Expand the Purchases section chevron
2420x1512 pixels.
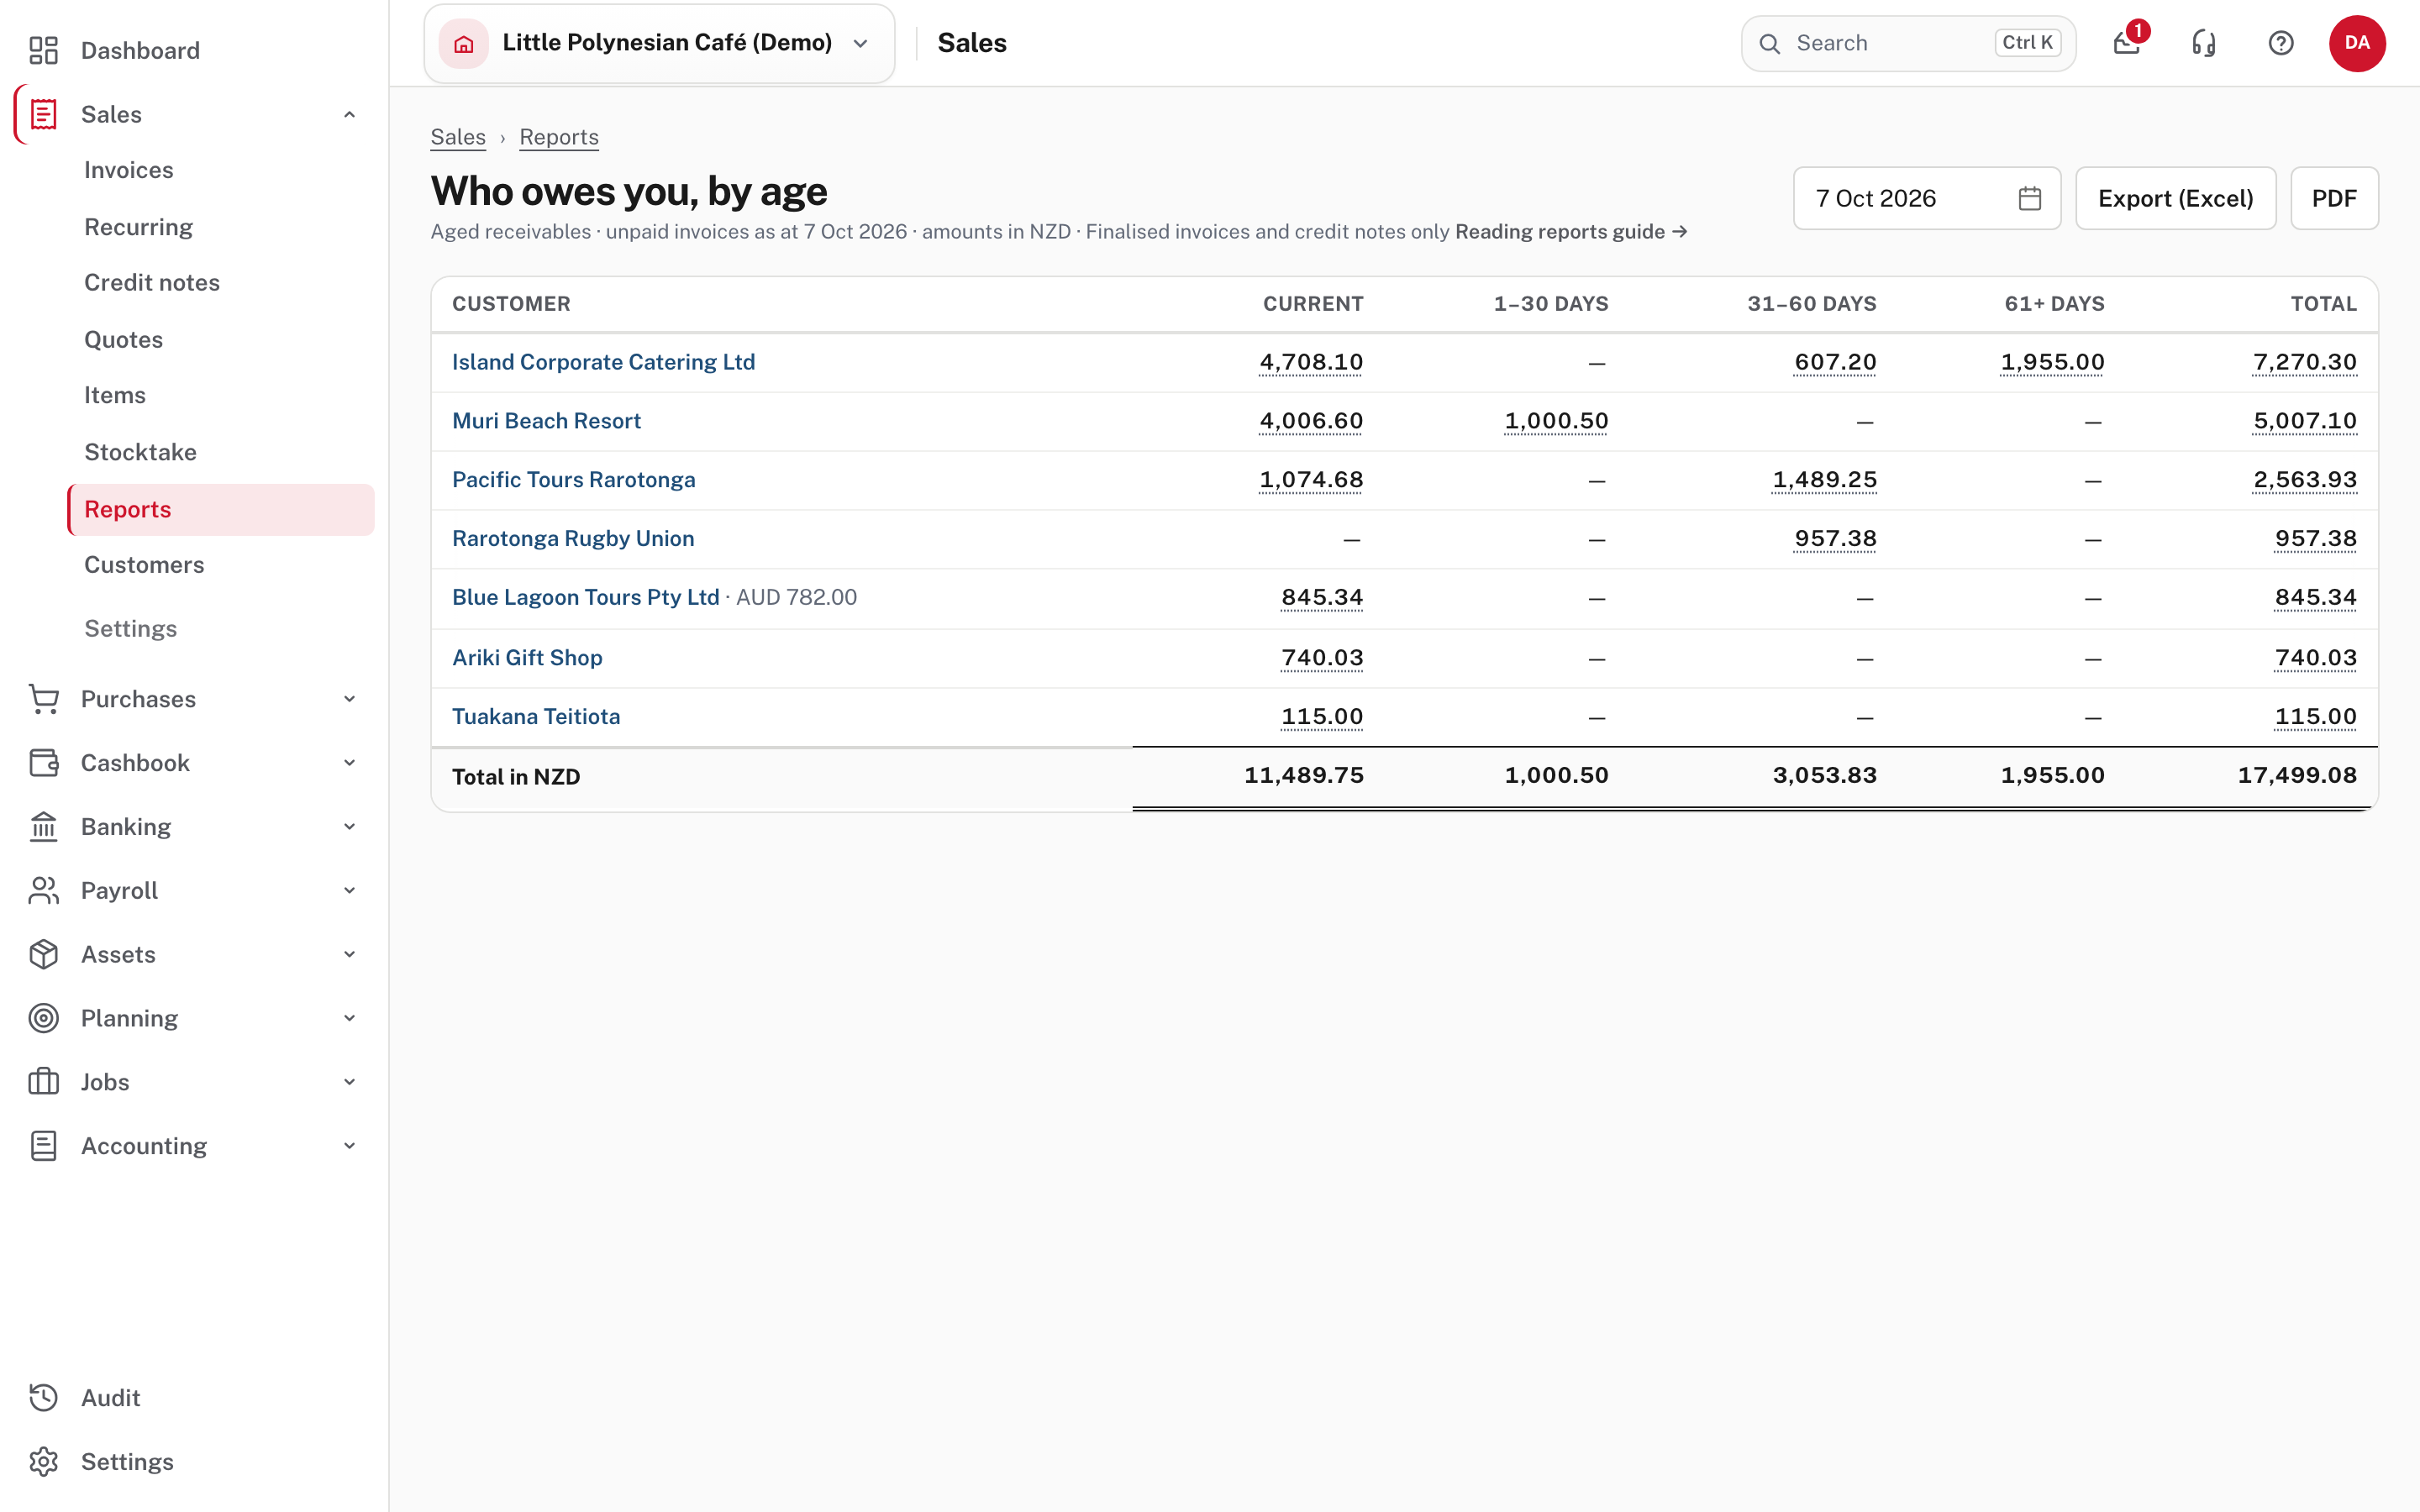(x=349, y=699)
